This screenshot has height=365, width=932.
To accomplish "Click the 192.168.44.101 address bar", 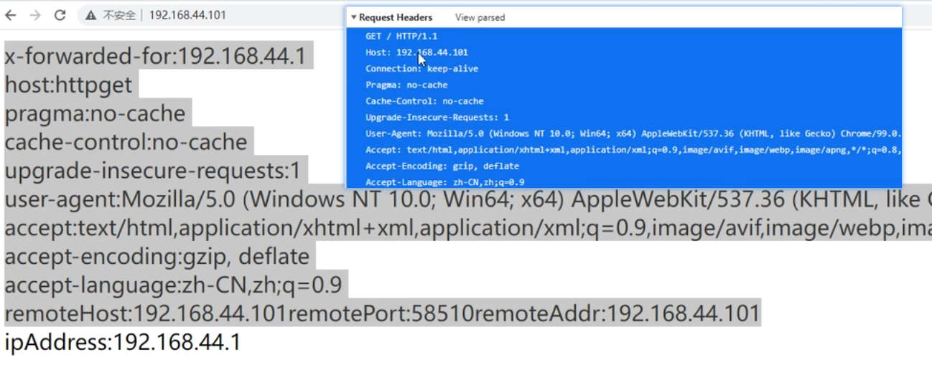I will click(187, 15).
